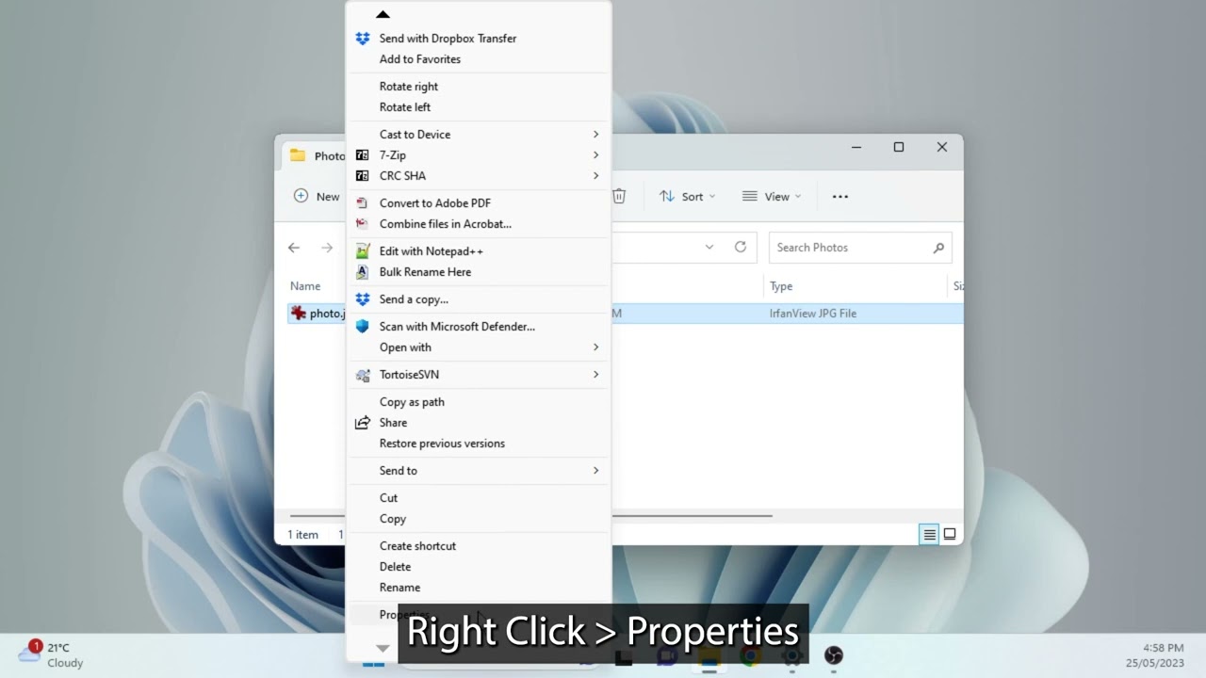Image resolution: width=1206 pixels, height=678 pixels.
Task: Open the Sort dropdown in Explorer
Action: coord(687,197)
